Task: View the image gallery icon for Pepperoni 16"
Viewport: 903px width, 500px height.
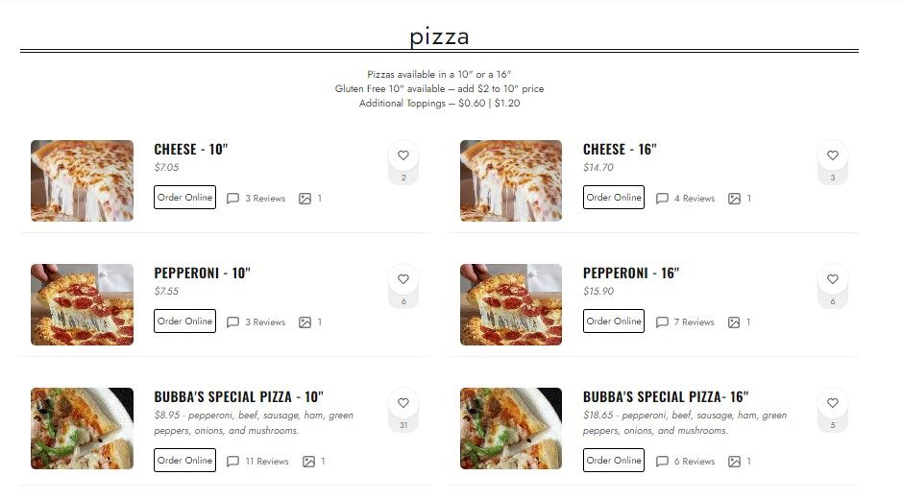Action: 734,322
